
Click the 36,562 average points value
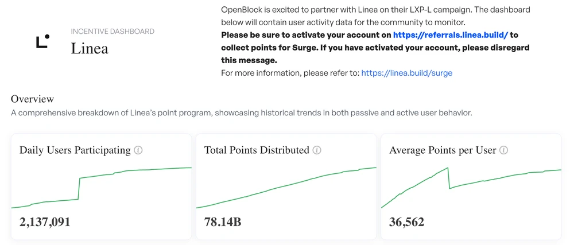tap(407, 221)
